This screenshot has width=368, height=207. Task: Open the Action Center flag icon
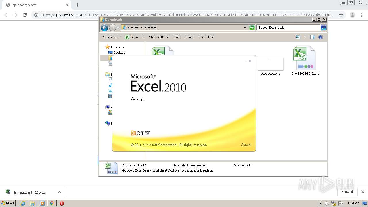pos(340,203)
